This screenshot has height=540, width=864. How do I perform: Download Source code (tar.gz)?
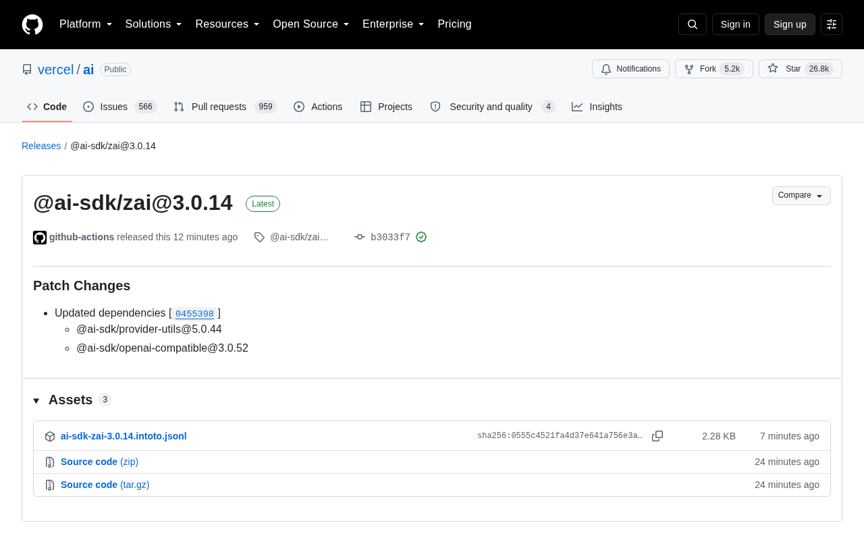coord(105,485)
